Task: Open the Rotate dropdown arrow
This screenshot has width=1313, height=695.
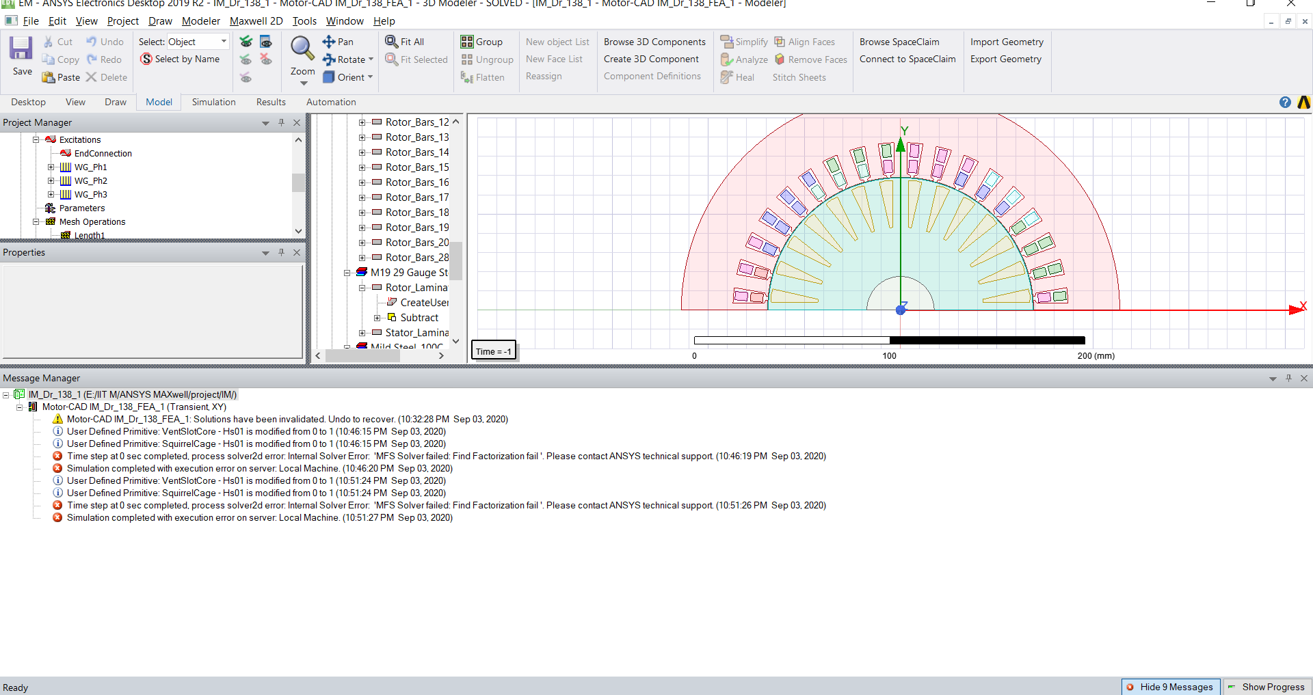Action: tap(371, 59)
